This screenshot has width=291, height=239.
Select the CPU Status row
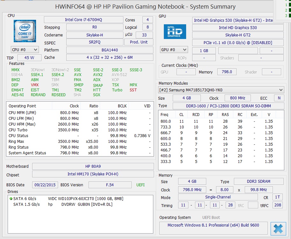[80, 136]
